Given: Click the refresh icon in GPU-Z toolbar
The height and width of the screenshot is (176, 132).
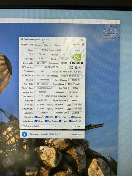Looking at the screenshot, I should click(78, 45).
